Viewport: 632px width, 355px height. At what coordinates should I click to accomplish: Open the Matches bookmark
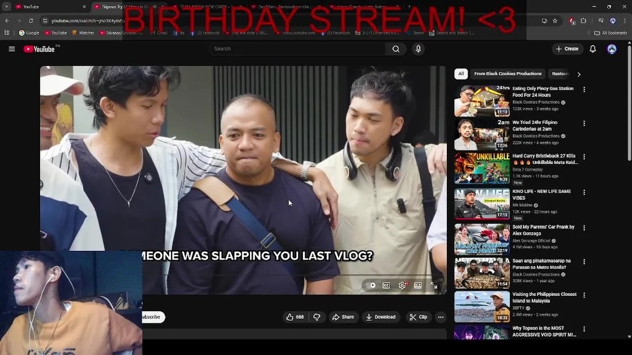[x=83, y=33]
